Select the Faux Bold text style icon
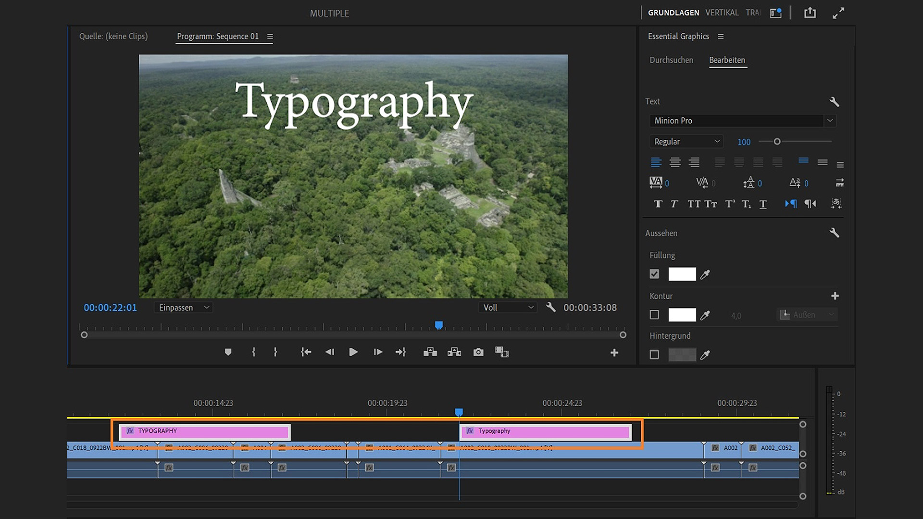 658,204
